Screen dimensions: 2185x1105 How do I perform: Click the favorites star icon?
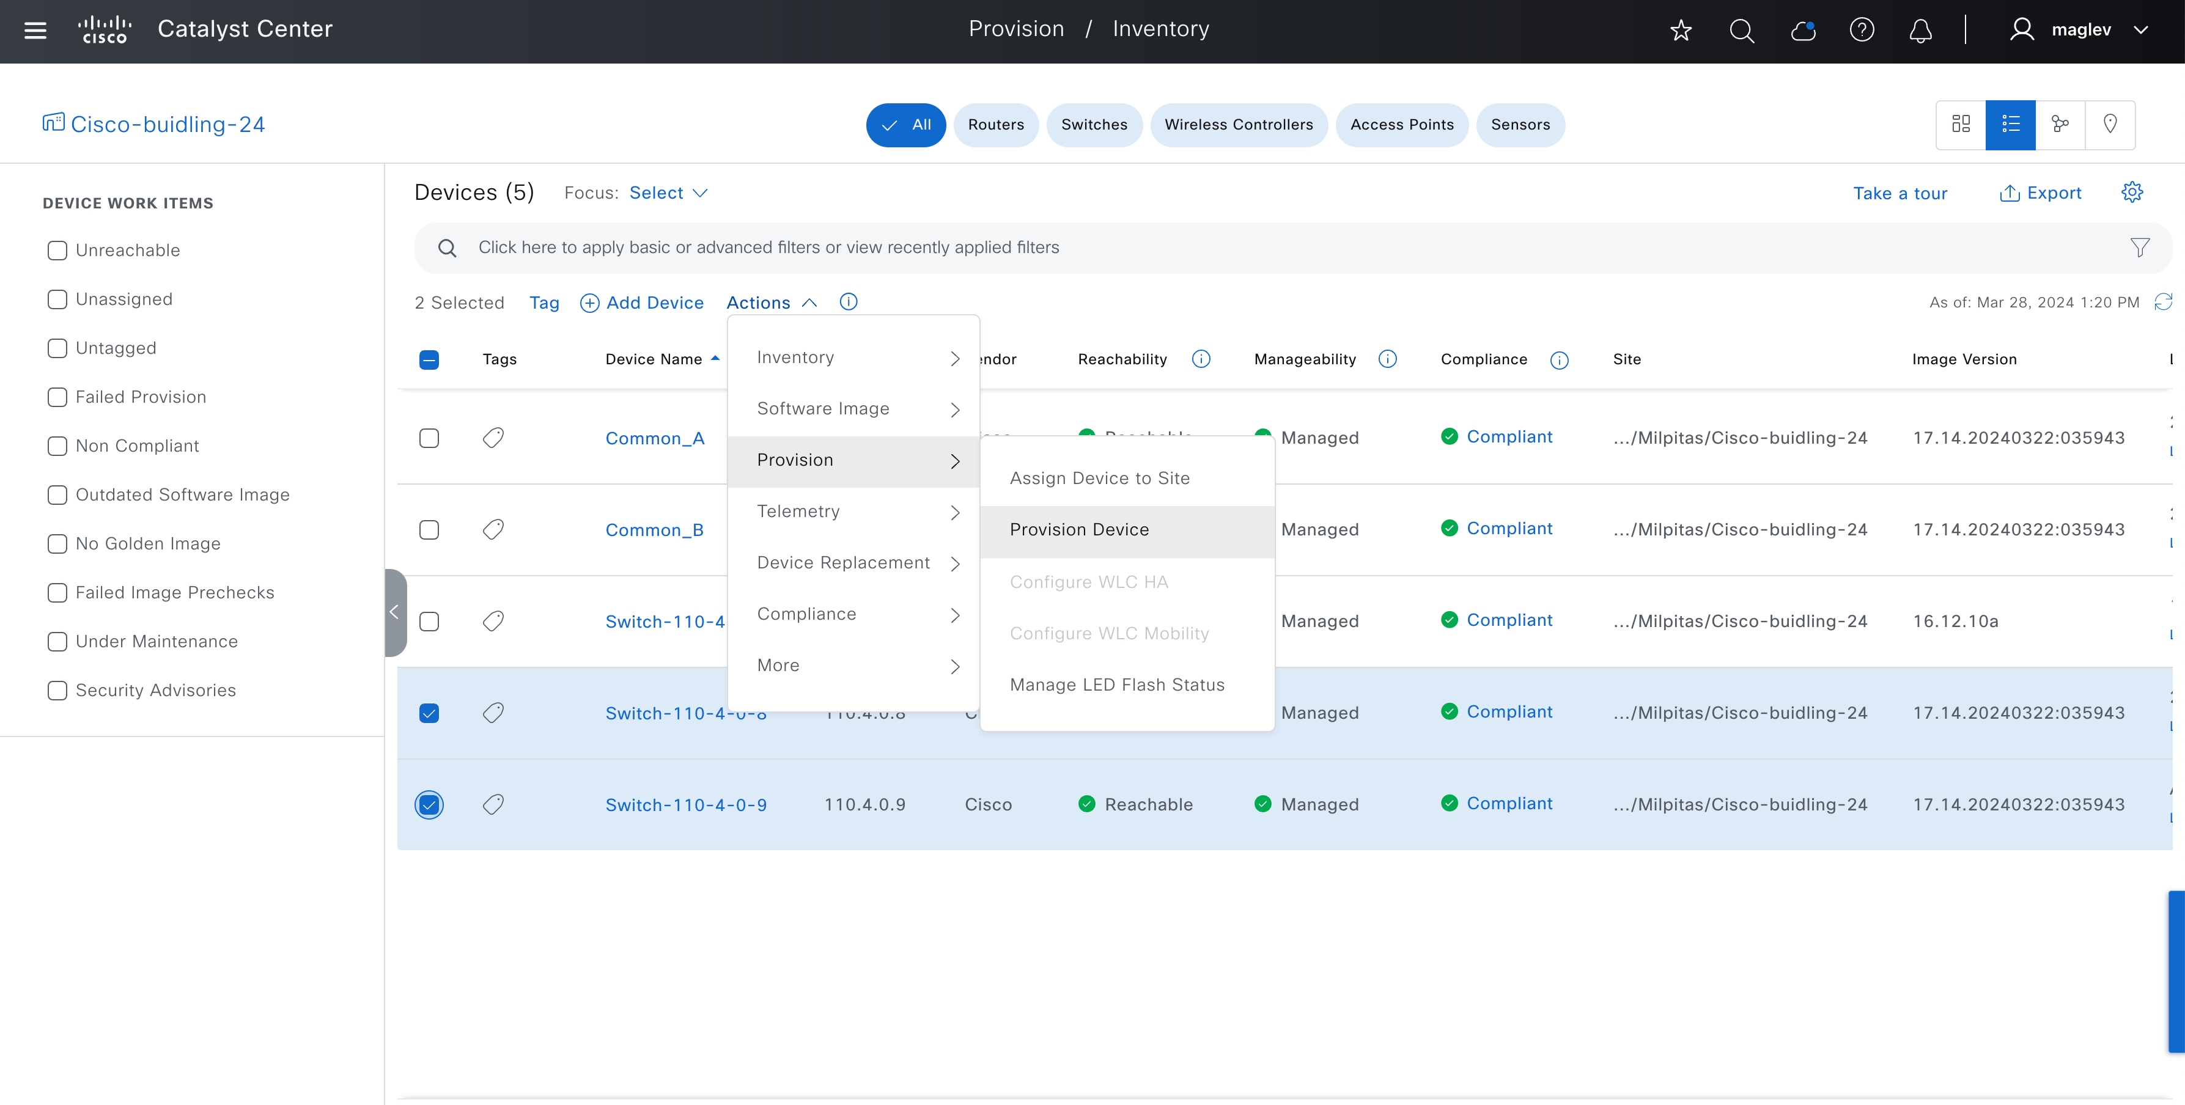pos(1680,31)
